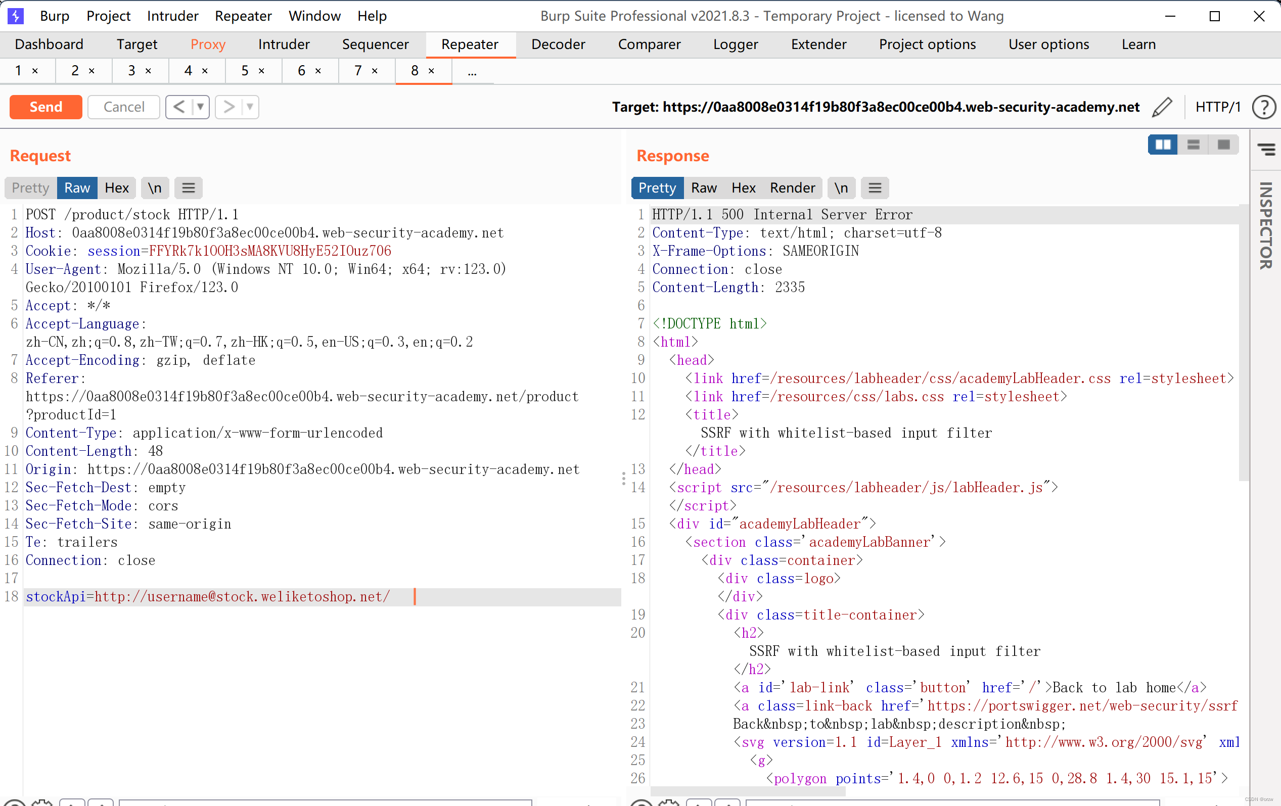Expand the back history dropdown arrow
The height and width of the screenshot is (806, 1281).
point(201,107)
